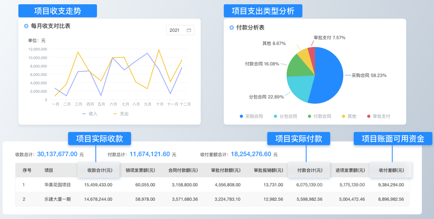Click the 项目收支走势 tab label
The height and width of the screenshot is (219, 434).
(x=57, y=11)
